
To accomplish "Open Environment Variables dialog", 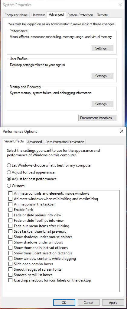I will tap(97, 118).
